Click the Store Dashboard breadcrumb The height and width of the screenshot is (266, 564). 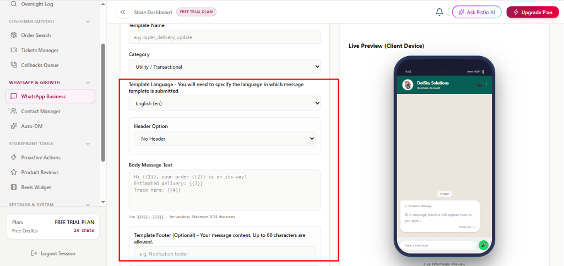point(153,12)
